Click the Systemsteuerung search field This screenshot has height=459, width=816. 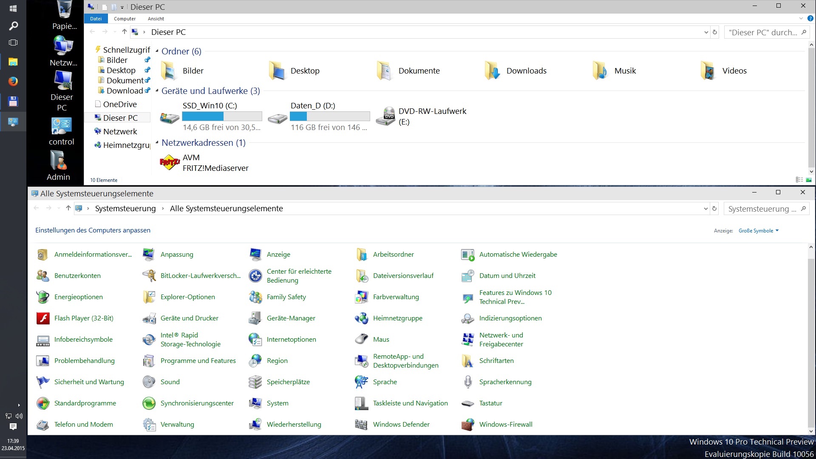click(x=761, y=209)
